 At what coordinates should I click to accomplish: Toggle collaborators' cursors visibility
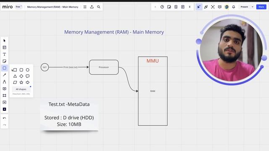(199, 7)
